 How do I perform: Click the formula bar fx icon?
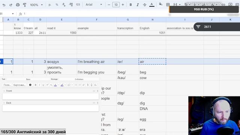pos(21,14)
